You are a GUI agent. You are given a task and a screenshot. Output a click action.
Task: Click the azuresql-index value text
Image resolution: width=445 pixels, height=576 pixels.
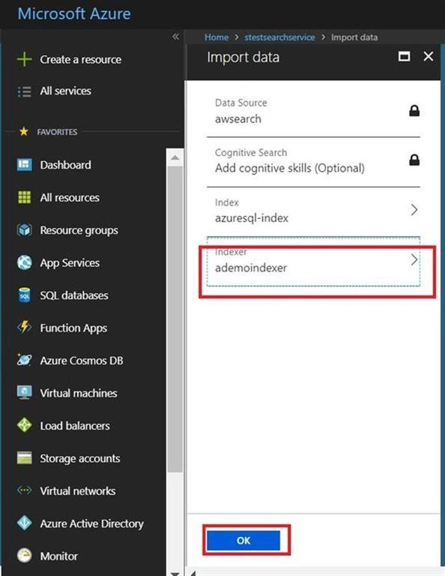252,218
